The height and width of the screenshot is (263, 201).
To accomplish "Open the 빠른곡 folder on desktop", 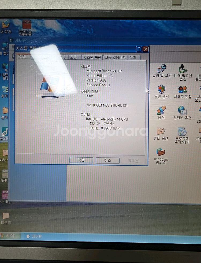I will (x=6, y=218).
